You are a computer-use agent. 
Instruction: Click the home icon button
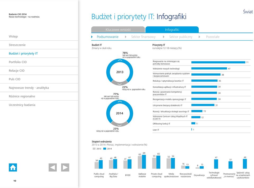pyautogui.click(x=13, y=167)
